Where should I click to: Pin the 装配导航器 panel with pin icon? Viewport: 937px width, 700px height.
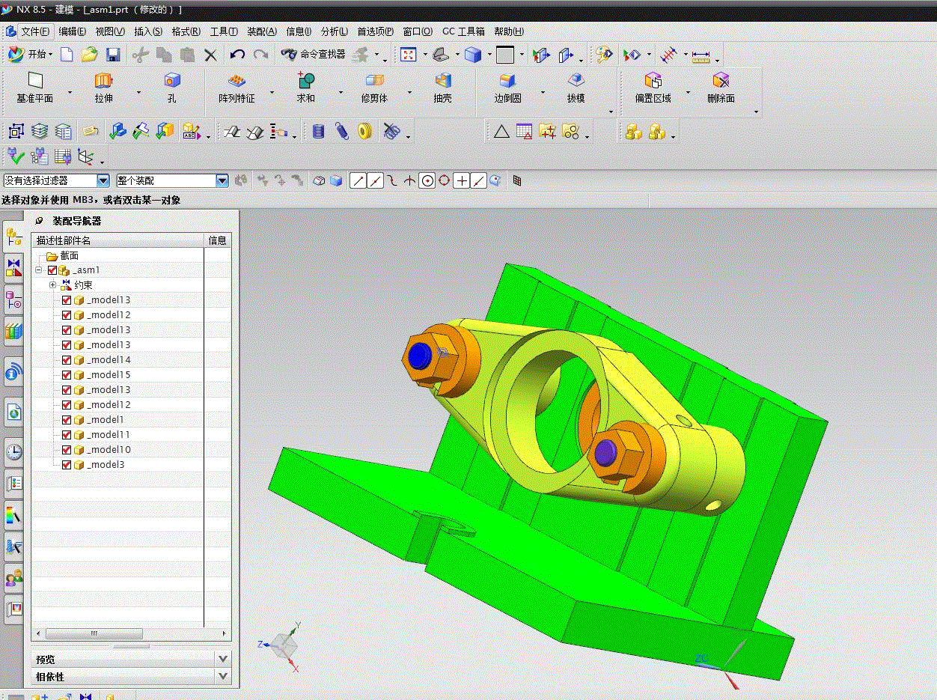tap(40, 221)
